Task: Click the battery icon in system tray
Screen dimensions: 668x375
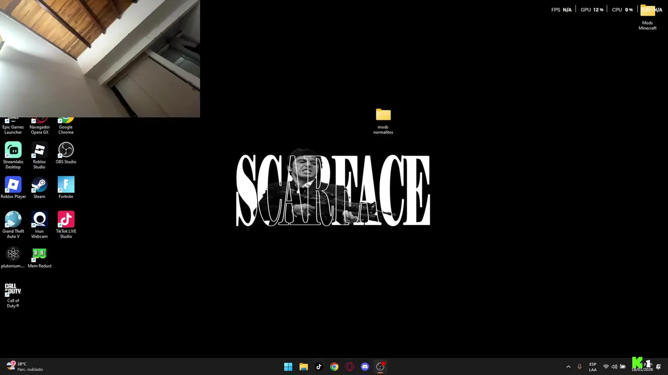Action: [623, 367]
